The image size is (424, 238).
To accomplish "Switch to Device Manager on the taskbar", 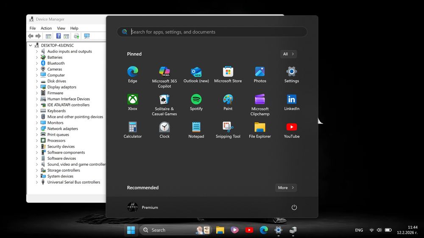I will (x=293, y=230).
